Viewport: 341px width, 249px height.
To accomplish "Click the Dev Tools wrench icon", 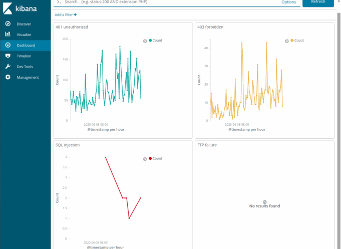I will point(8,67).
